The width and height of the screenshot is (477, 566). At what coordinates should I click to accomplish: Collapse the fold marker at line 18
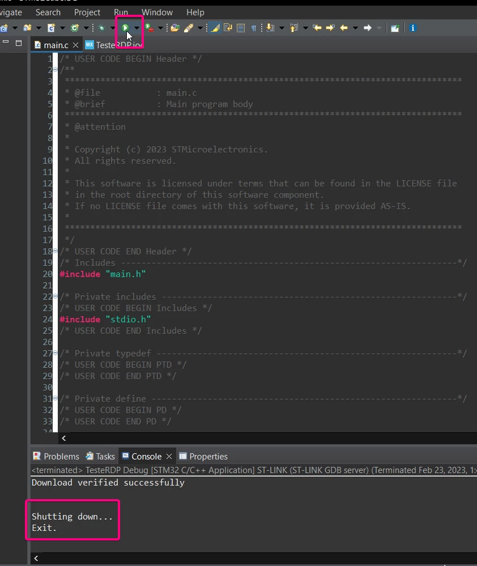pos(55,250)
